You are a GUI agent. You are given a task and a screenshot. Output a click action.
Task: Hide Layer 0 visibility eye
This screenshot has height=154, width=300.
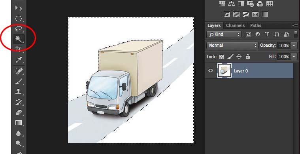[211, 71]
